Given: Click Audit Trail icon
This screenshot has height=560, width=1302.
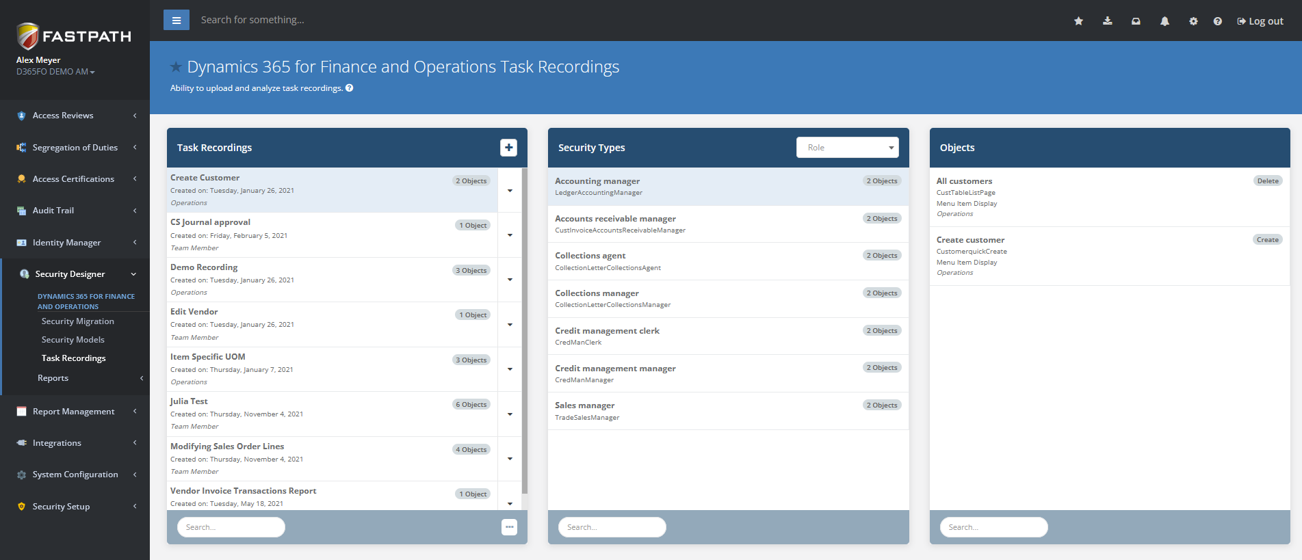Looking at the screenshot, I should tap(21, 211).
